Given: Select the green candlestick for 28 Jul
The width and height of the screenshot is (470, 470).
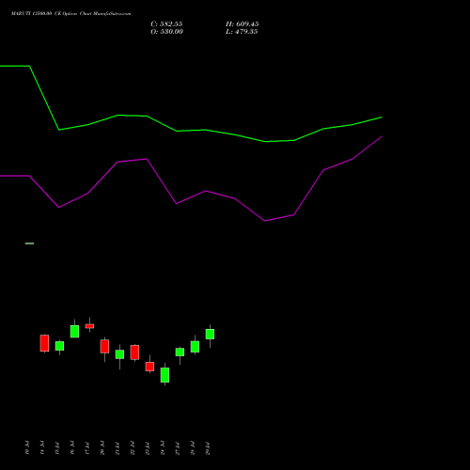Looking at the screenshot, I should point(195,347).
